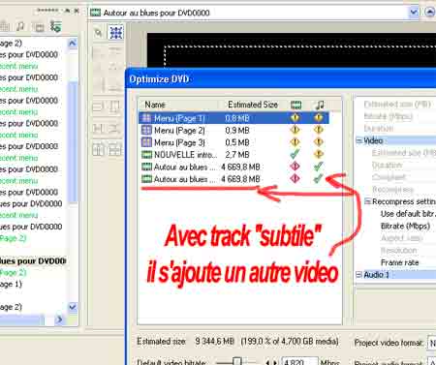Image resolution: width=436 pixels, height=365 pixels.
Task: Click the music note tab icon in left panel
Action: (20, 26)
